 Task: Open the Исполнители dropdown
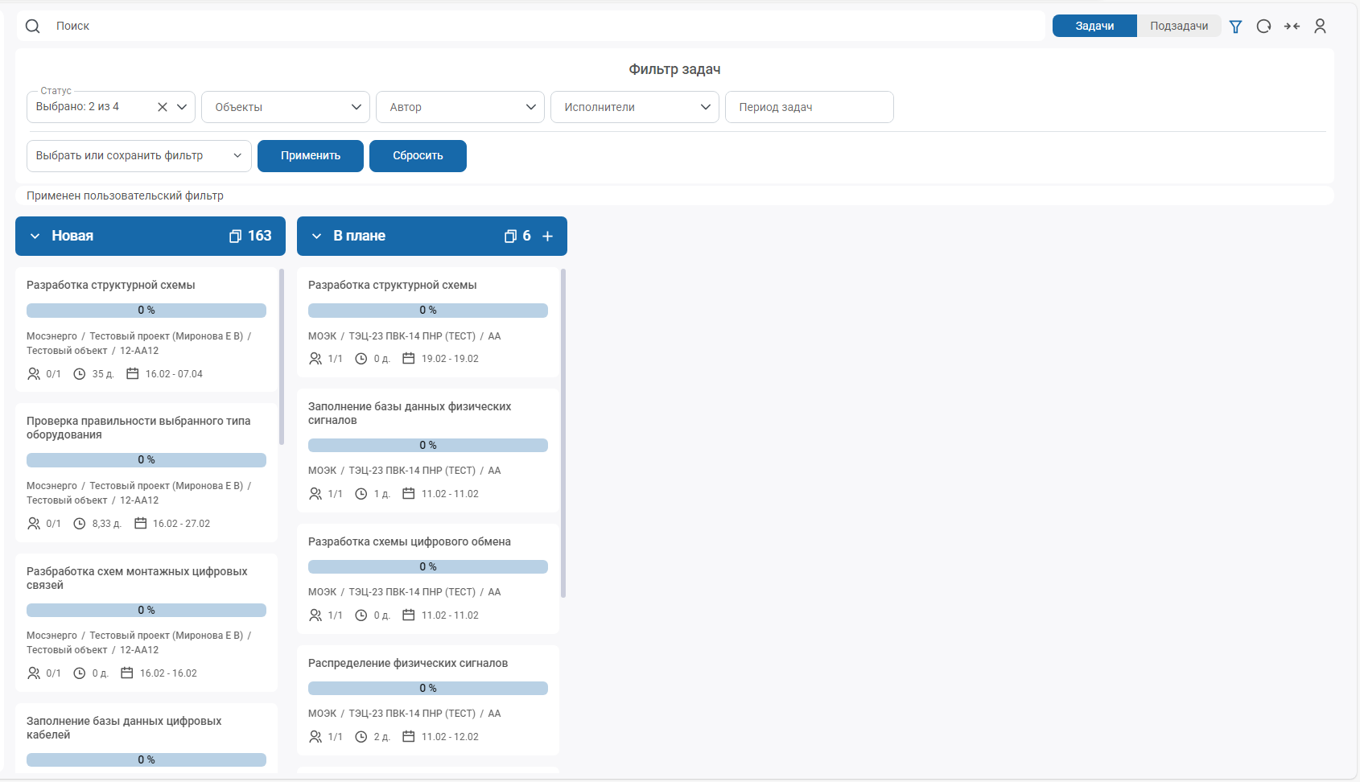[634, 107]
